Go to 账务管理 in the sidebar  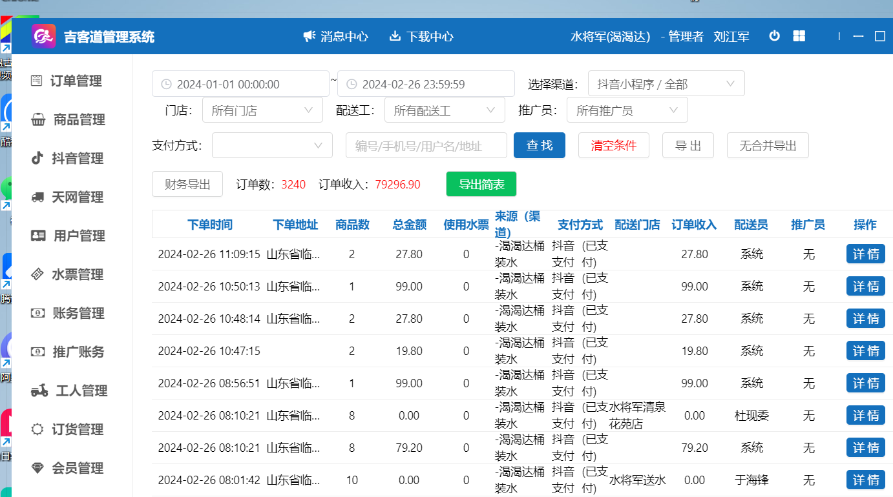(78, 313)
